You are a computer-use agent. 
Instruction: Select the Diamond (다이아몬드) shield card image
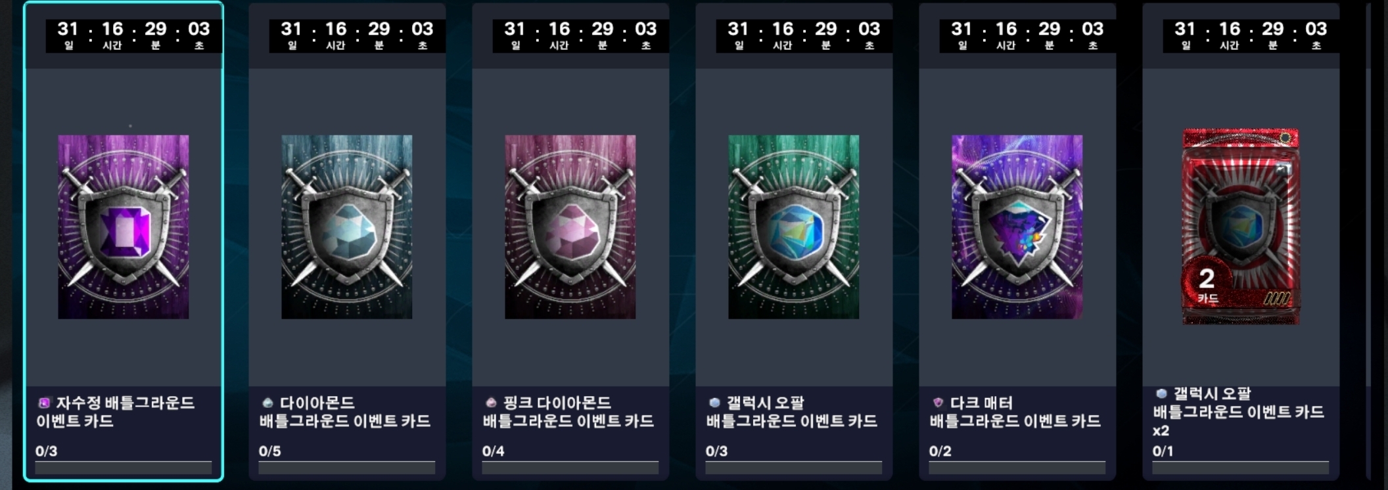point(347,227)
